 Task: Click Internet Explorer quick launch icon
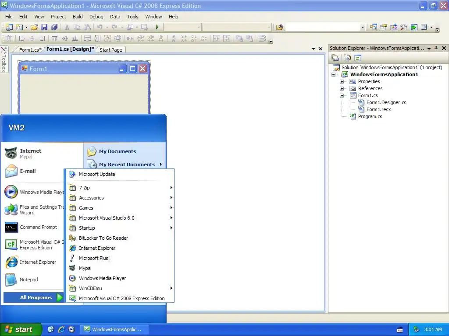tap(61, 329)
